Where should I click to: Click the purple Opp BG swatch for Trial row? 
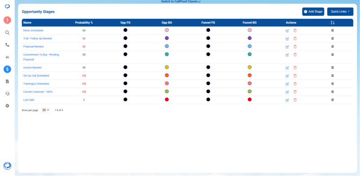point(167,38)
